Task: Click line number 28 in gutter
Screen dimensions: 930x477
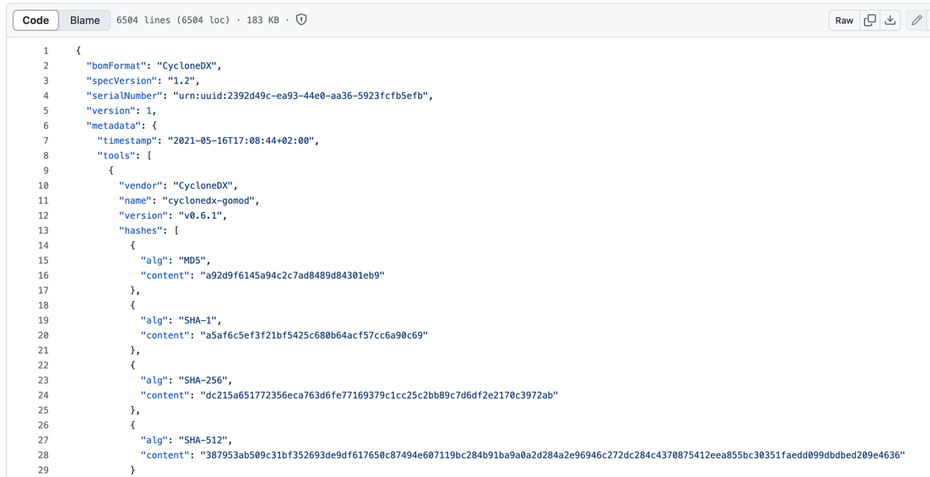Action: [x=43, y=455]
